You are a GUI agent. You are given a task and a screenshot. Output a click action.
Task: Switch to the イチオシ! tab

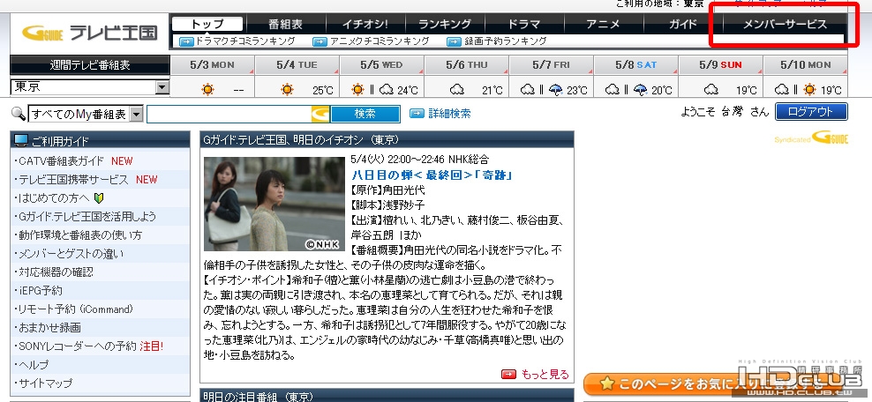click(x=365, y=25)
